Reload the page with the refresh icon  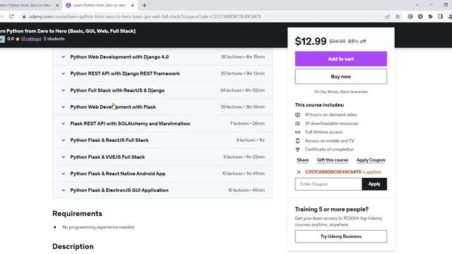click(x=11, y=16)
